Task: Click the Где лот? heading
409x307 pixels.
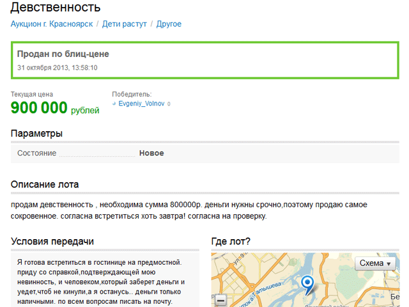Action: (231, 241)
